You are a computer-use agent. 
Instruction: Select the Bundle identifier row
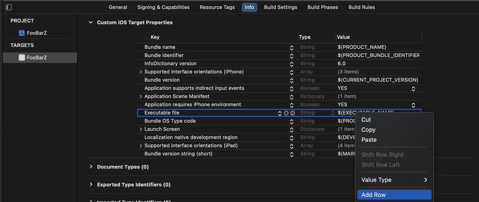point(279,55)
